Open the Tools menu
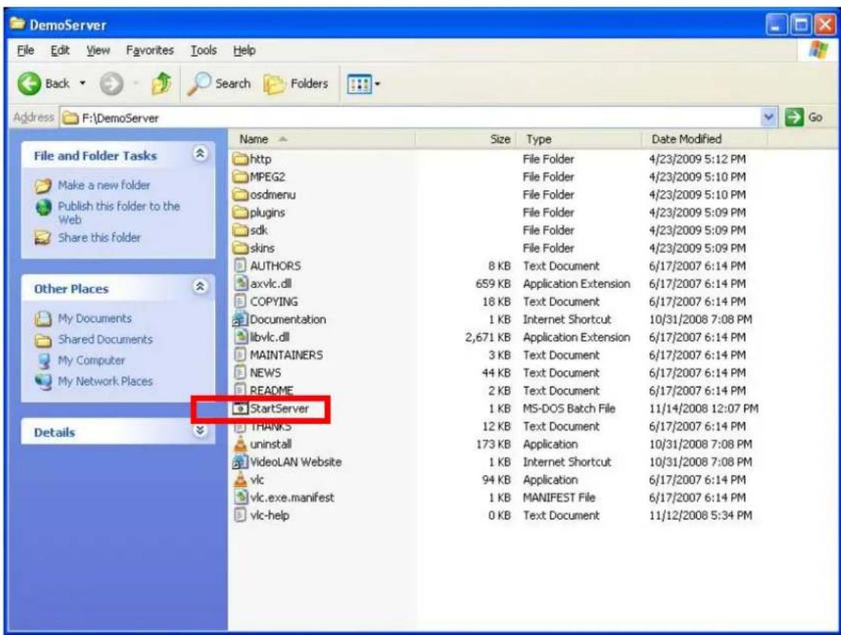This screenshot has height=635, width=841. (x=204, y=51)
